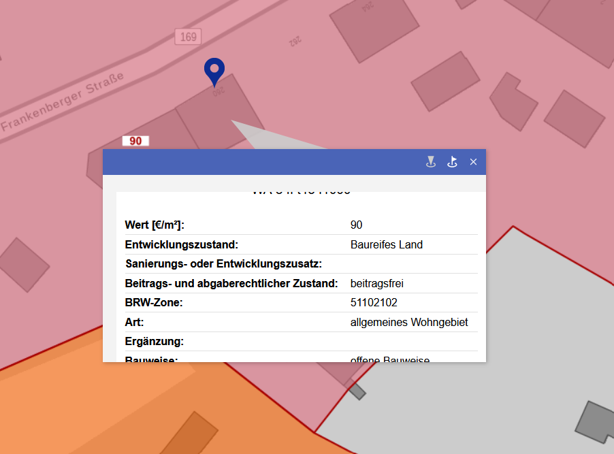
Task: Select the dark grey building in grey zone
Action: click(594, 422)
